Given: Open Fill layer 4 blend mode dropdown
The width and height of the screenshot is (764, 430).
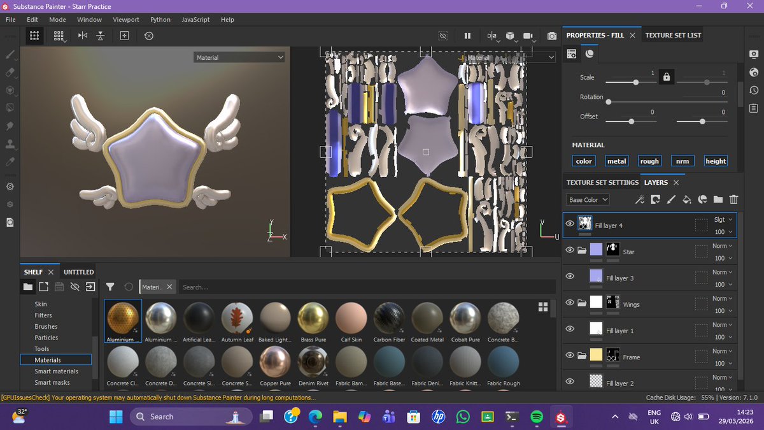Looking at the screenshot, I should coord(723,219).
